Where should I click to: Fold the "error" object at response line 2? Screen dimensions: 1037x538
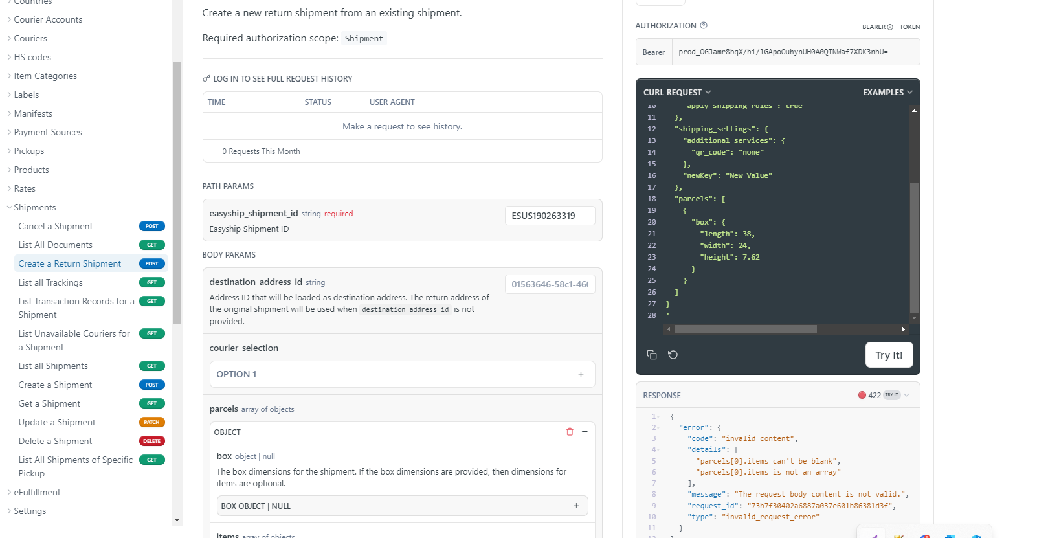pyautogui.click(x=659, y=427)
